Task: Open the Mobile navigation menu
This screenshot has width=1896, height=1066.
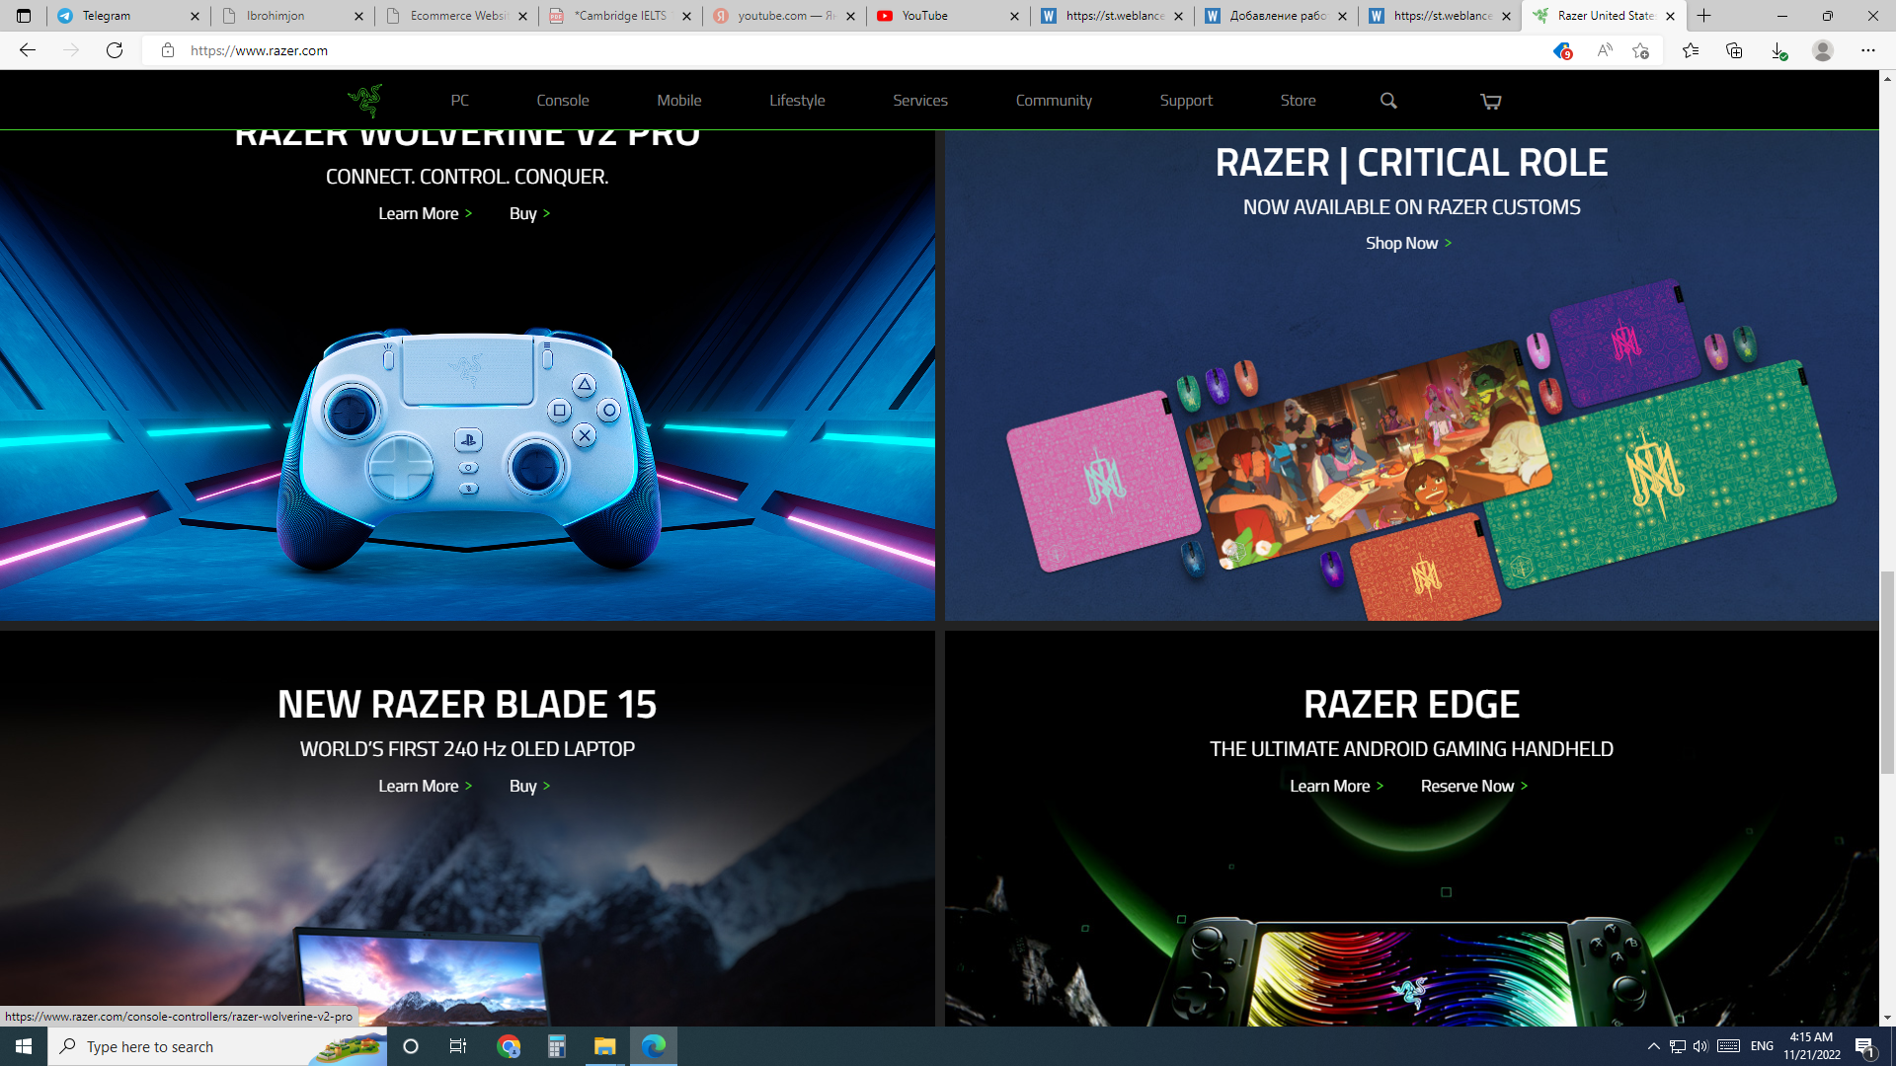Action: (679, 101)
